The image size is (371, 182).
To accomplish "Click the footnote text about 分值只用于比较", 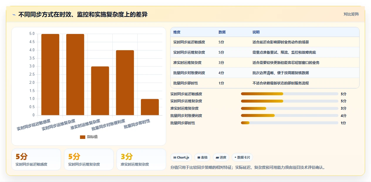I will 249,168.
